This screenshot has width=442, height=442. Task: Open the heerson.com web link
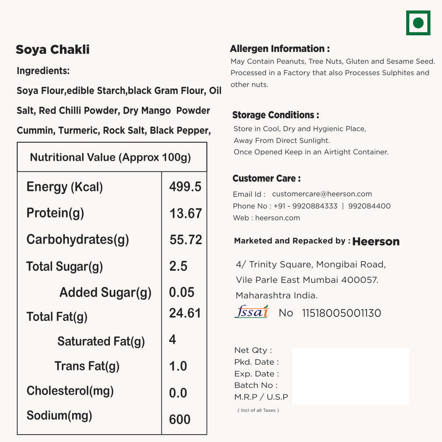(x=277, y=218)
